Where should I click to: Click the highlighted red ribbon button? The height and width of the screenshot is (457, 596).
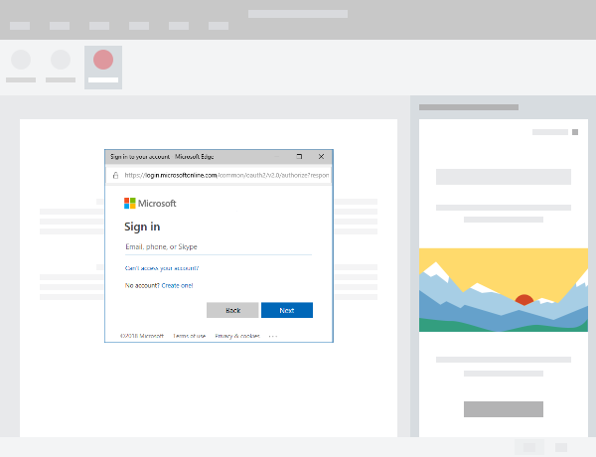coord(103,61)
